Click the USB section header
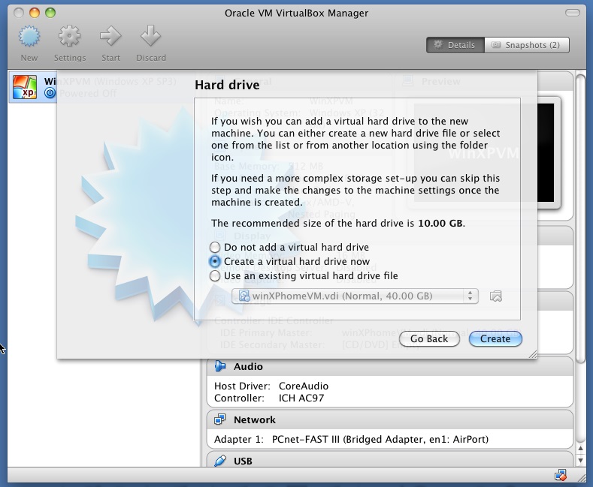593x487 pixels. point(390,460)
